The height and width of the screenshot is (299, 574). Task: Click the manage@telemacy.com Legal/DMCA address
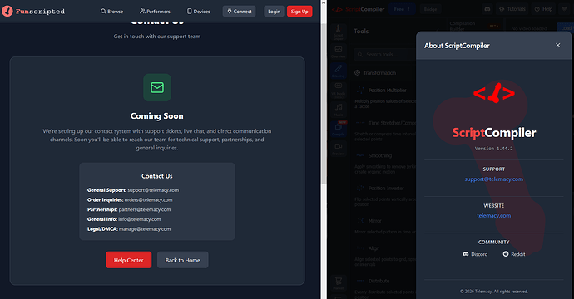coord(145,229)
